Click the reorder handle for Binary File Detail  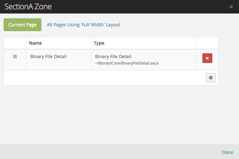point(15,57)
